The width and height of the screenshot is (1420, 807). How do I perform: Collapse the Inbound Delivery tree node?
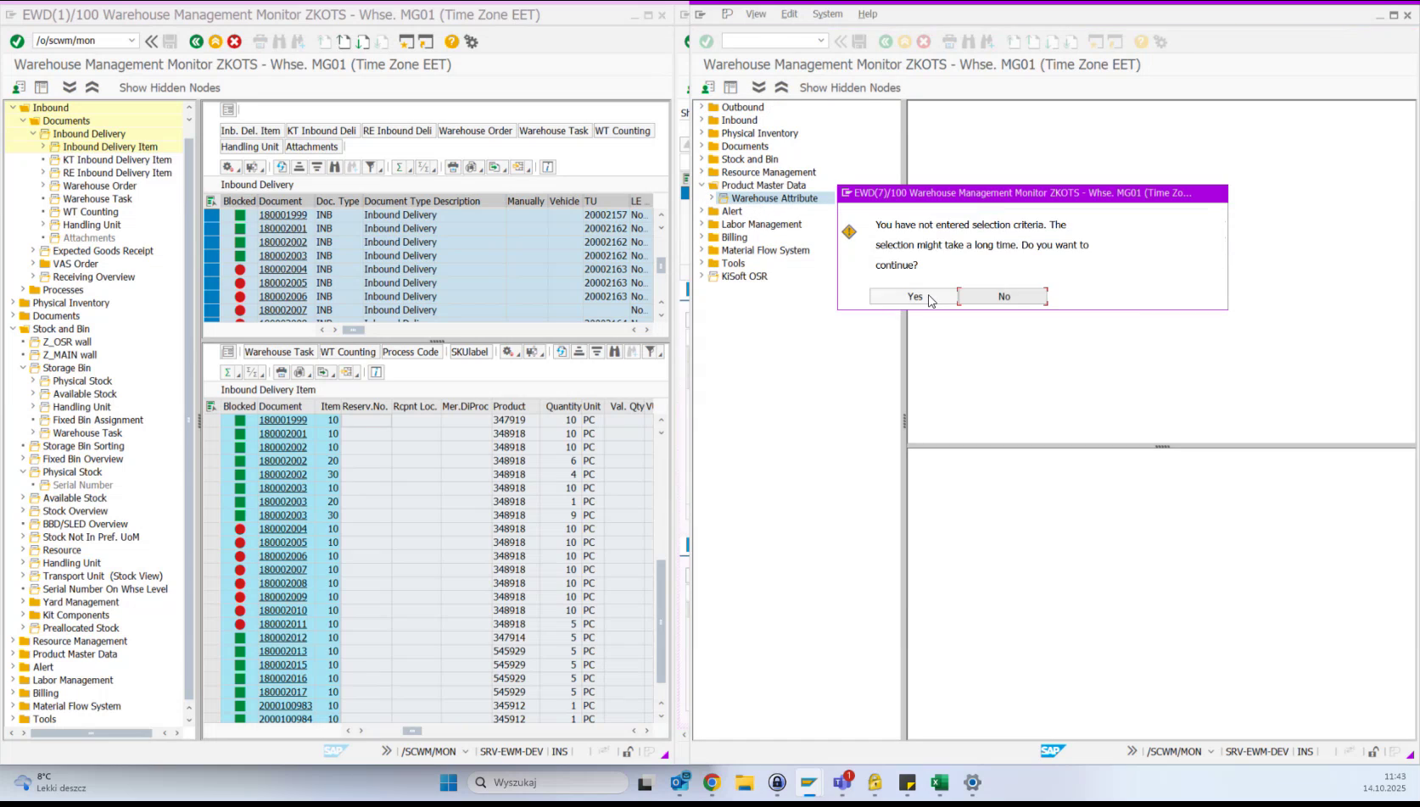(33, 133)
